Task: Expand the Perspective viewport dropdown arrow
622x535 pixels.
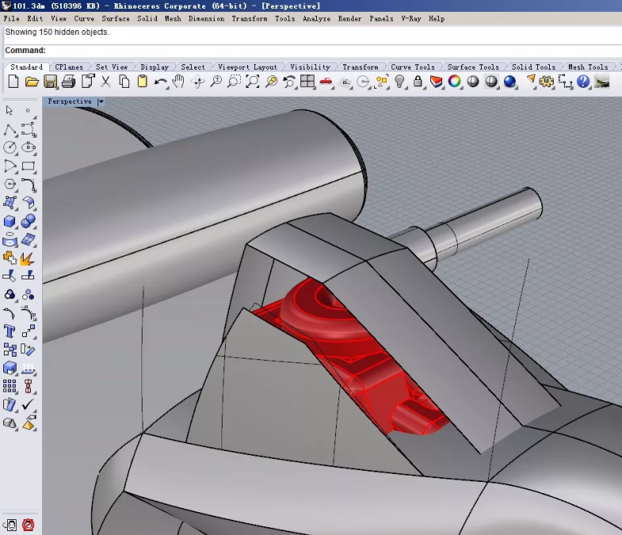Action: (101, 102)
